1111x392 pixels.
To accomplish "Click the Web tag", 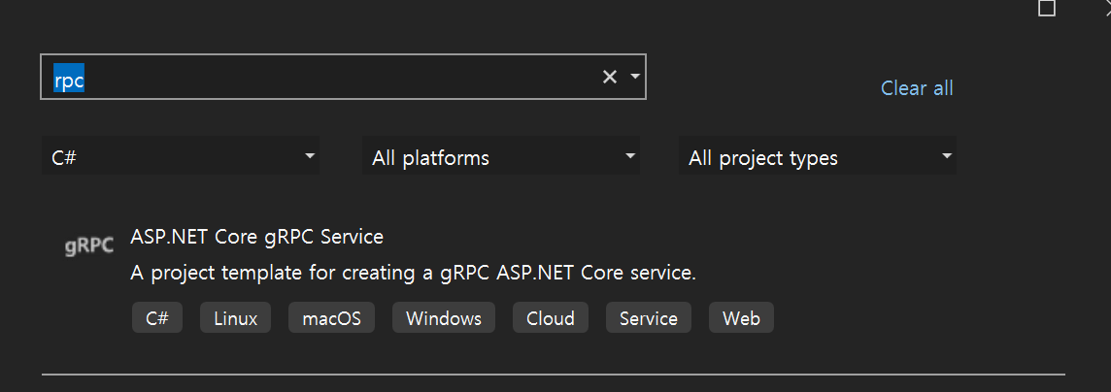I will coord(741,318).
